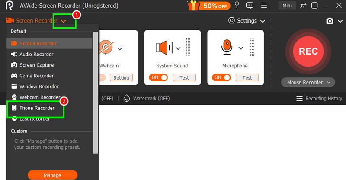The image size is (346, 180).
Task: Toggle the Microphone ON switch
Action: [221, 77]
